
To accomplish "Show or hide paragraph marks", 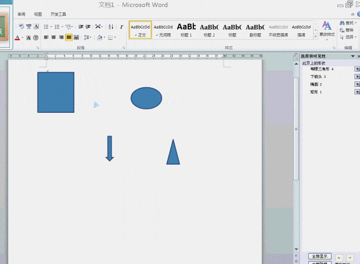I will tap(122, 27).
